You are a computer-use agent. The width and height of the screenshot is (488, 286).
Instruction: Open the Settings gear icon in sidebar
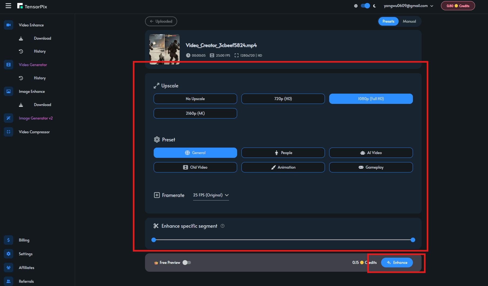click(9, 254)
